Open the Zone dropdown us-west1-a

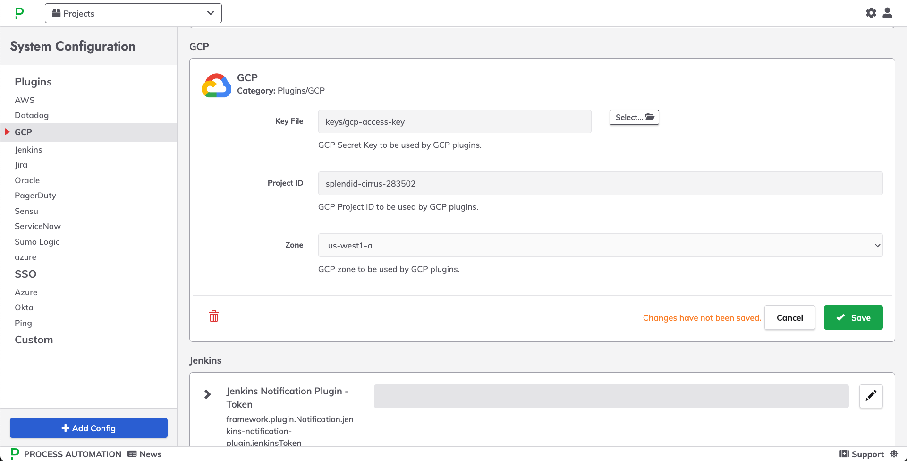pos(600,245)
